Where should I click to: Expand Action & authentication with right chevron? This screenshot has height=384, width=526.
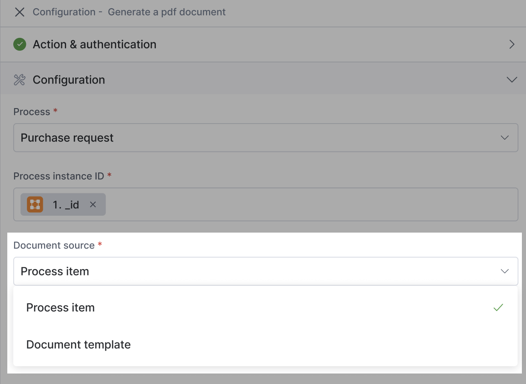[512, 44]
